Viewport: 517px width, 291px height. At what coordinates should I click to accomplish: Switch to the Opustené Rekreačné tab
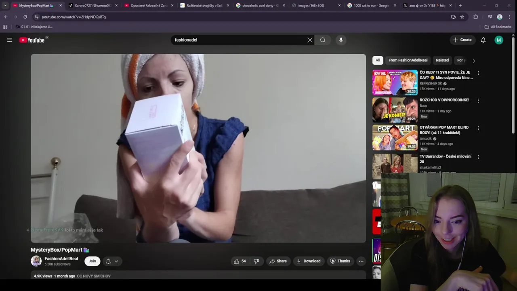tap(148, 6)
